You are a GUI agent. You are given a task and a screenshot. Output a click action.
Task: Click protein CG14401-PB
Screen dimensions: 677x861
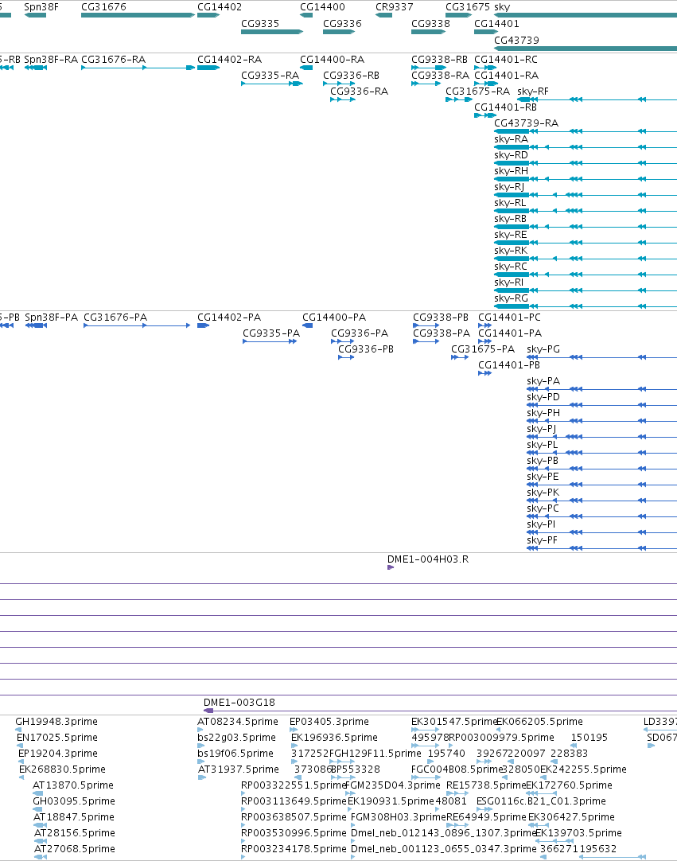click(509, 365)
